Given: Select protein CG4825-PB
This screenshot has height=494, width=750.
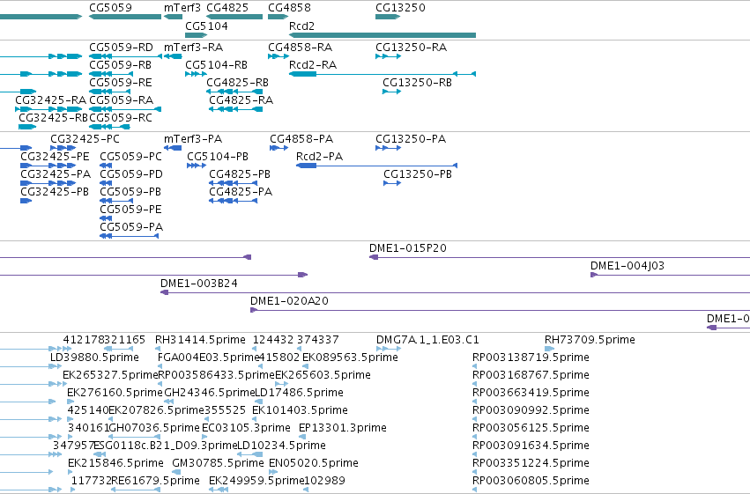Looking at the screenshot, I should coord(234,183).
